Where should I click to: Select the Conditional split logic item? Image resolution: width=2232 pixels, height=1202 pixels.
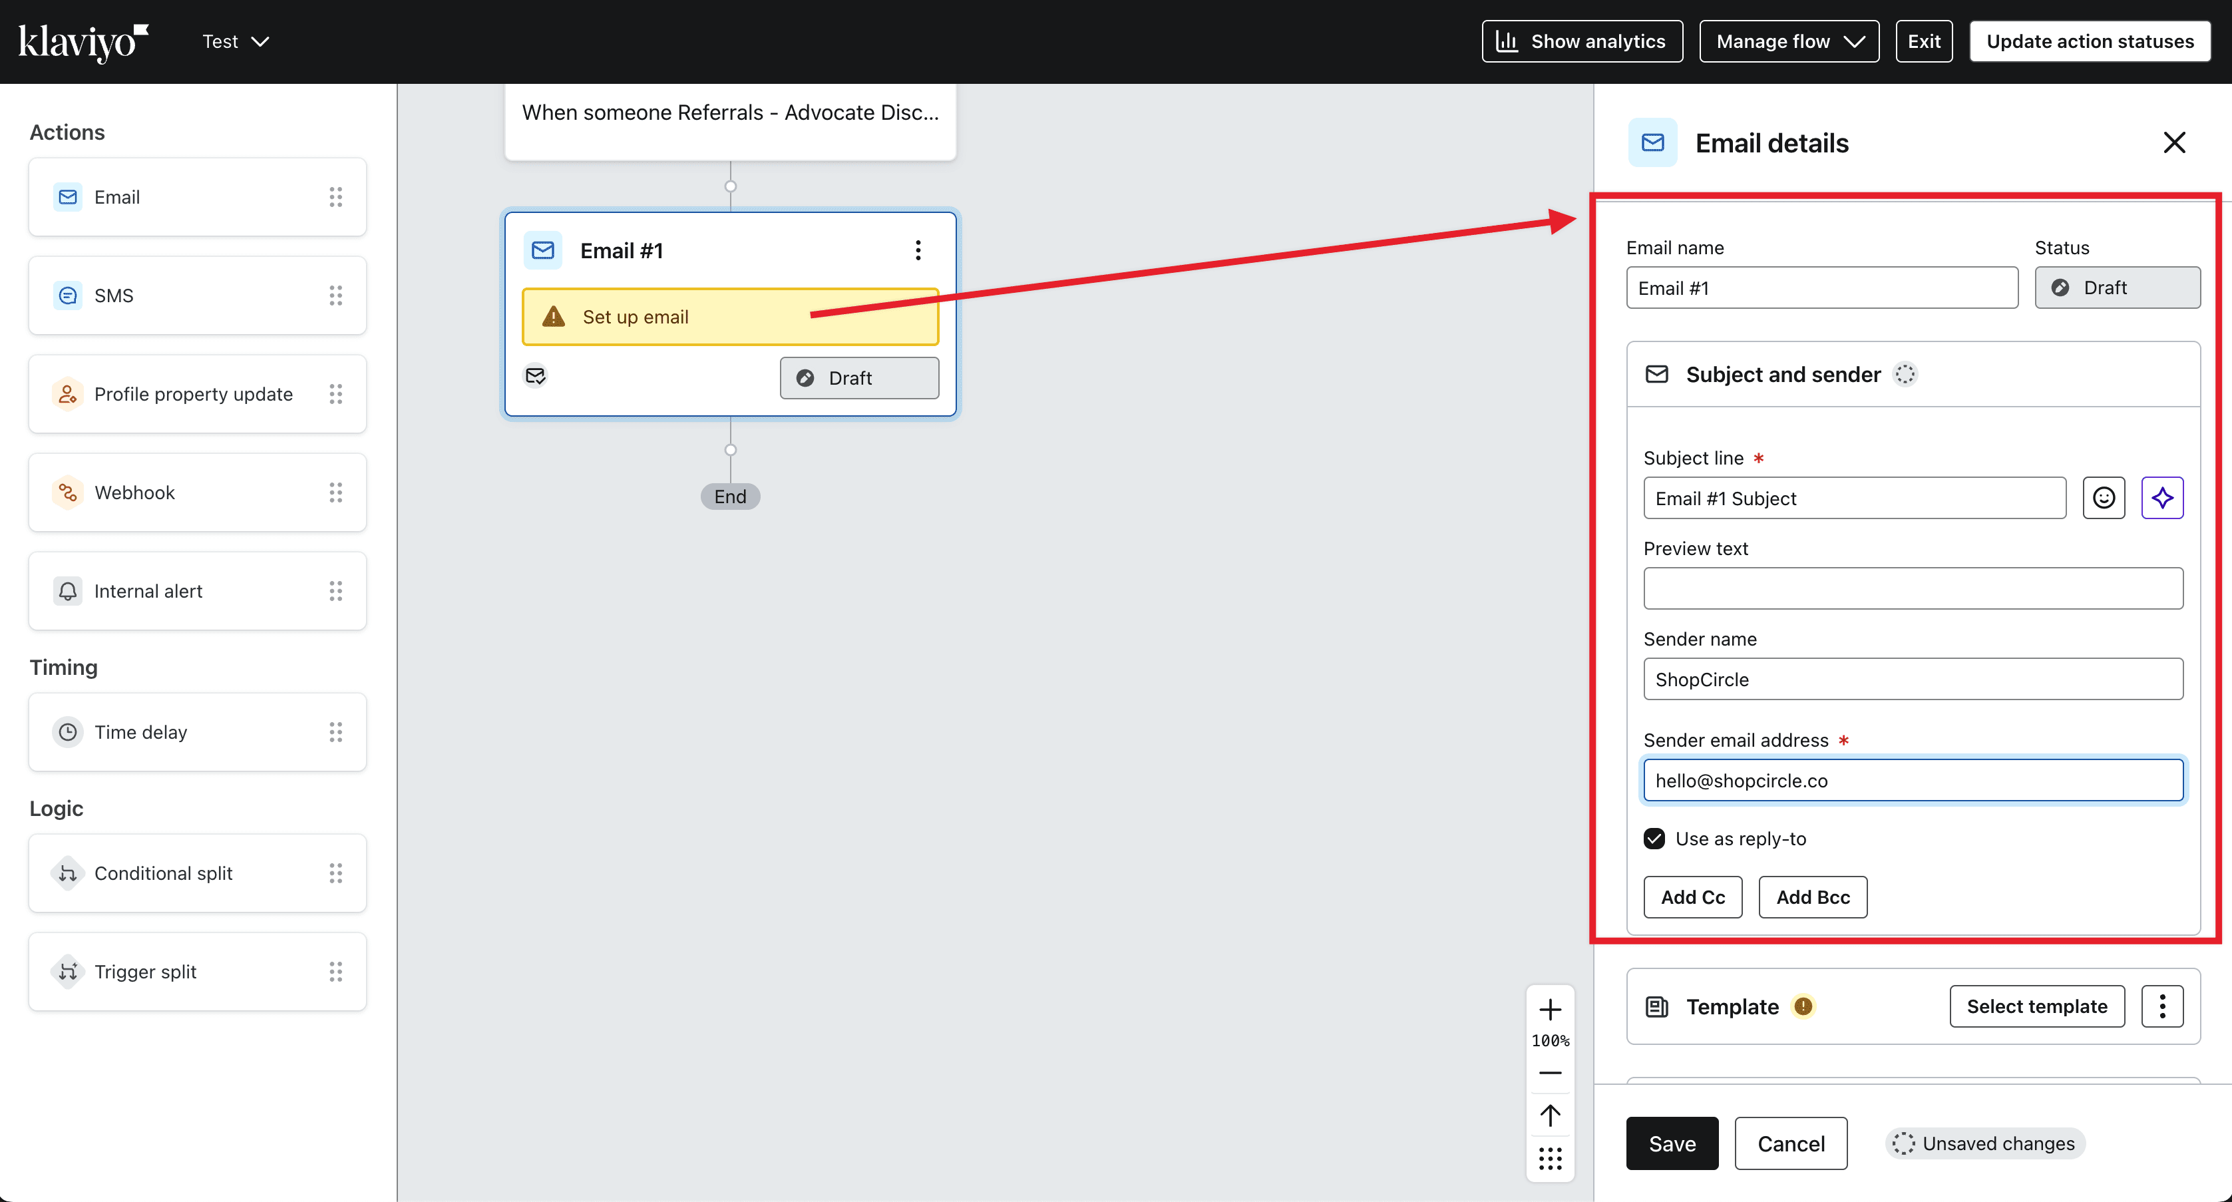tap(197, 873)
